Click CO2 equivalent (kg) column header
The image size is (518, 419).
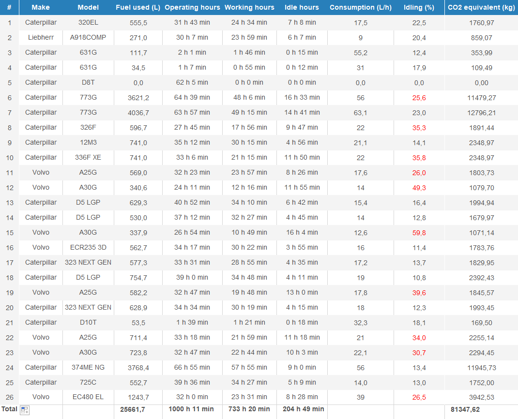click(481, 7)
